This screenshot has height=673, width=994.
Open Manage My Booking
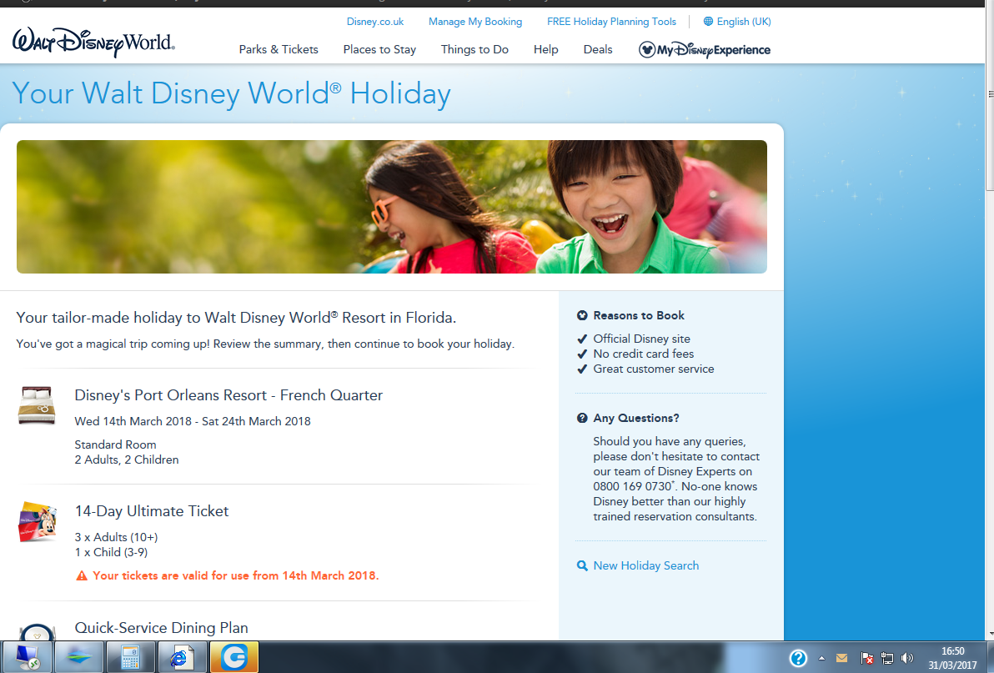(474, 22)
